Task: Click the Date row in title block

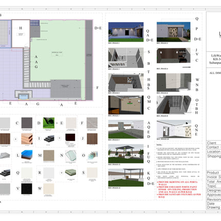Action: click(214, 204)
